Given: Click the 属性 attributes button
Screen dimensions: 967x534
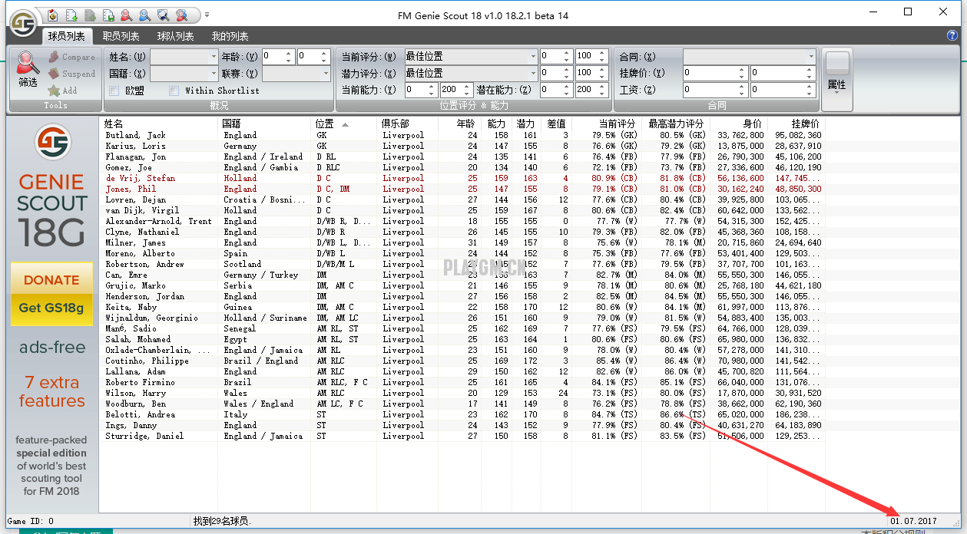Looking at the screenshot, I should (x=837, y=78).
